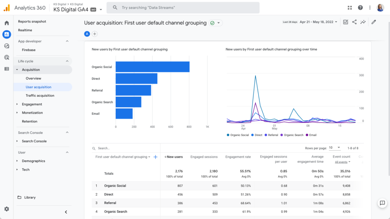Expand the Engagement menu item

coord(17,104)
